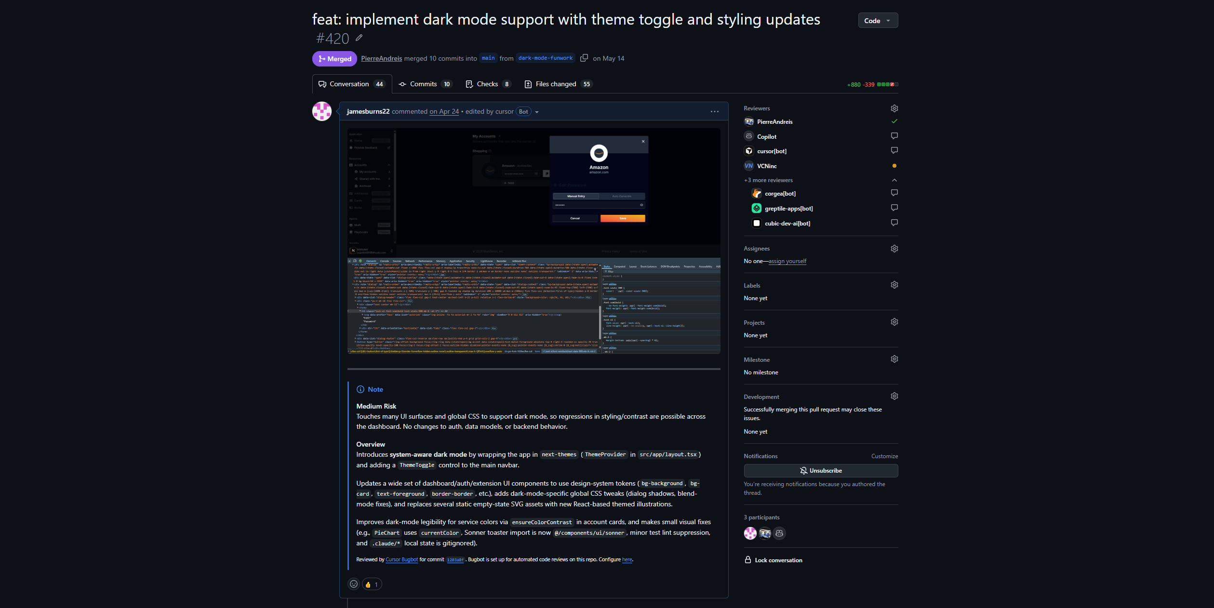The image size is (1214, 608).
Task: Click the Copilot reviewer name
Action: [767, 137]
